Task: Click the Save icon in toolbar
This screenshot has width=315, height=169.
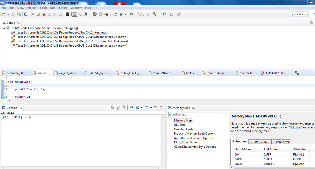Action: pyautogui.click(x=13, y=14)
